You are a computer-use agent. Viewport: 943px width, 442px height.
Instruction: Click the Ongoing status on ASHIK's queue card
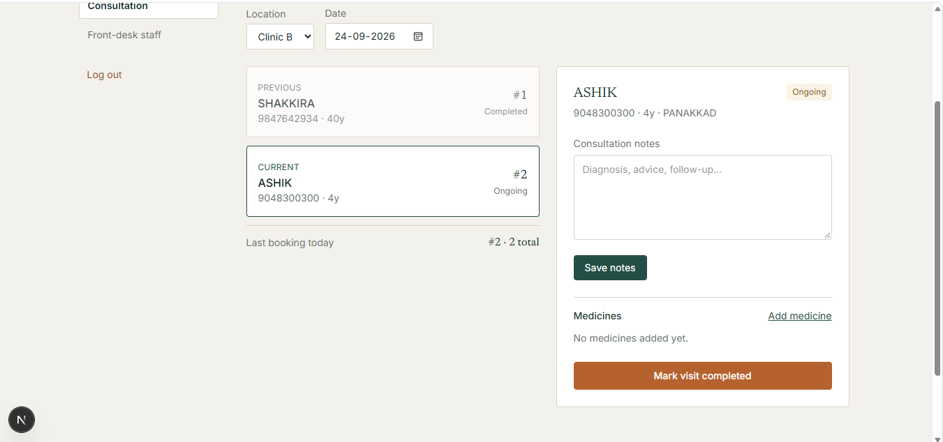click(x=510, y=191)
